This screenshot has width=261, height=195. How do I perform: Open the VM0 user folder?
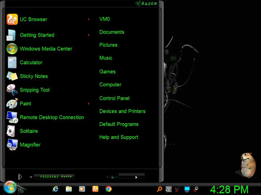pyautogui.click(x=105, y=19)
